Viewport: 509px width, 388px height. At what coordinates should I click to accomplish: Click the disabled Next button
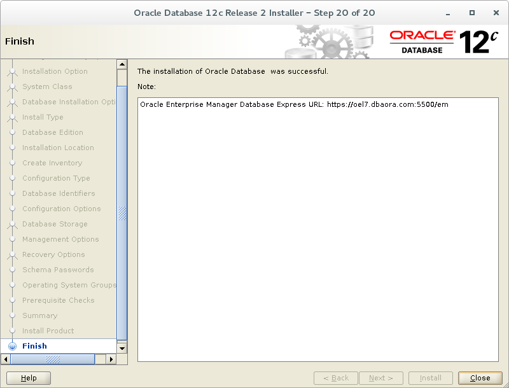(x=381, y=378)
